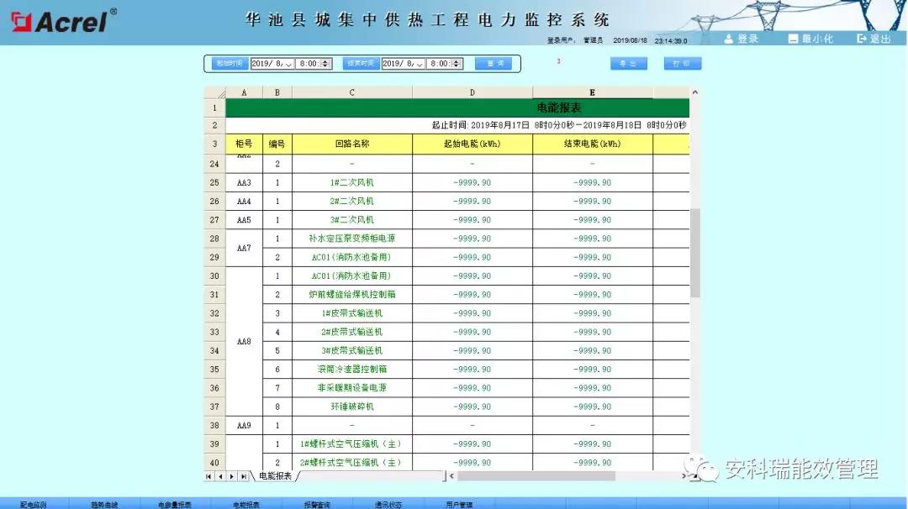The width and height of the screenshot is (908, 509).
Task: Open the end date dropdown
Action: pos(420,64)
